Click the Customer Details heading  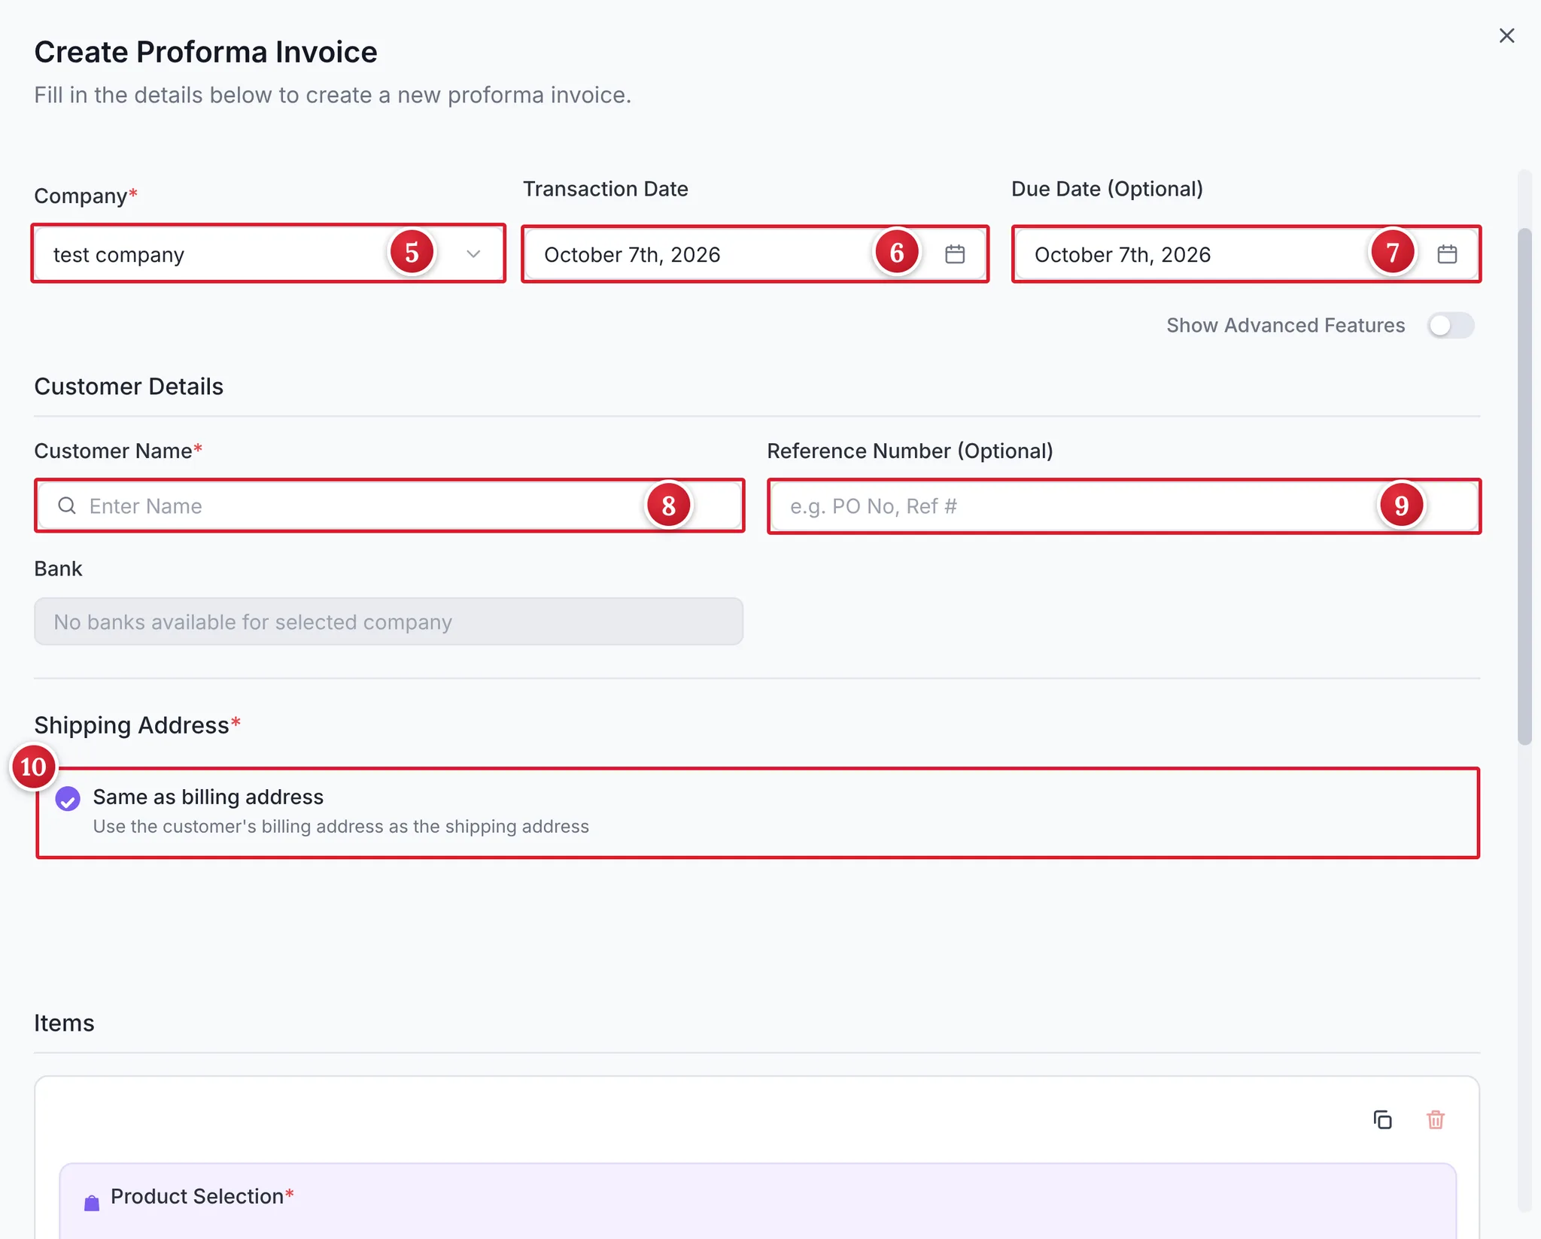129,387
